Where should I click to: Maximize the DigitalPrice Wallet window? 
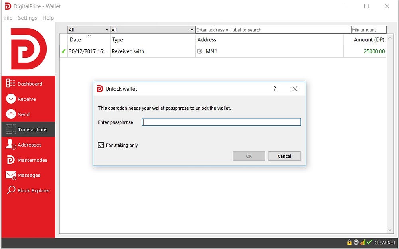(x=366, y=6)
